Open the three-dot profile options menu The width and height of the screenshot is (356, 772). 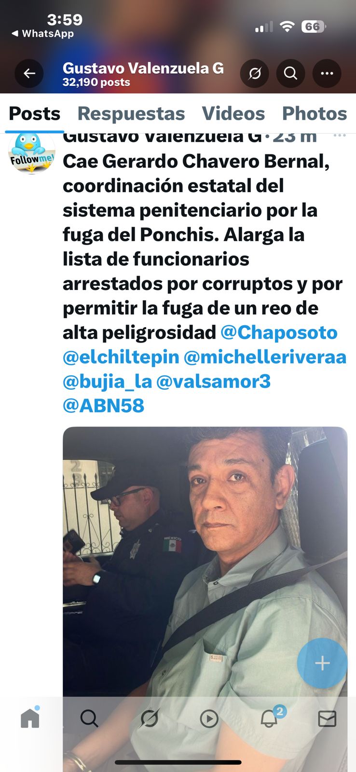point(327,73)
